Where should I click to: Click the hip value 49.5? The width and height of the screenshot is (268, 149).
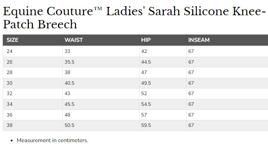point(146,83)
